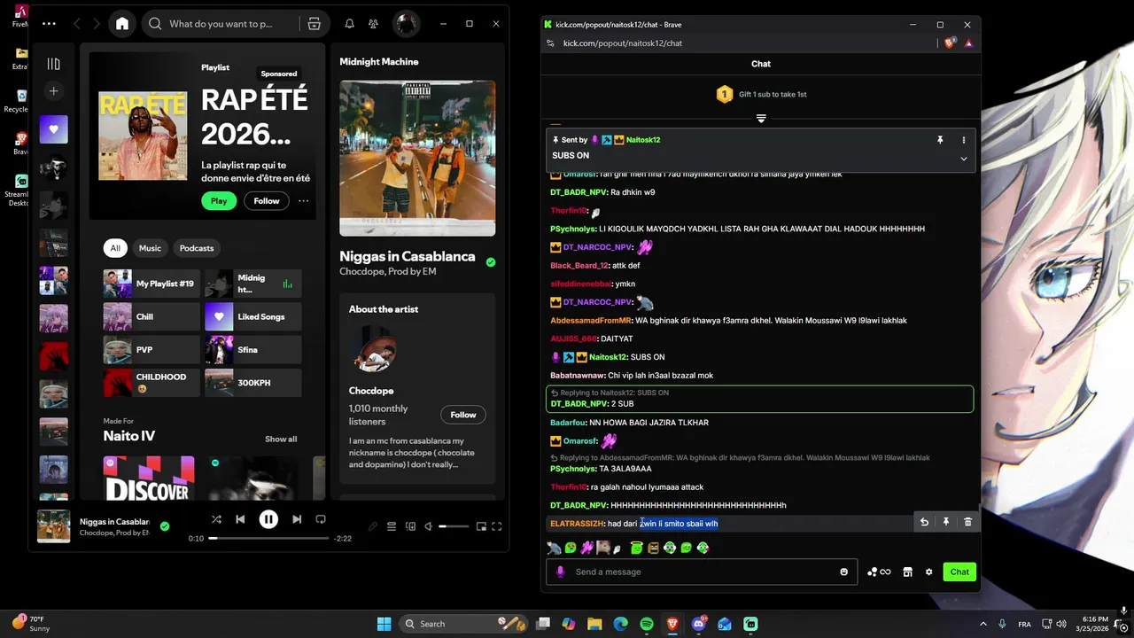The image size is (1134, 638).
Task: Reply to ELATRASSIZH's message
Action: coord(924,522)
